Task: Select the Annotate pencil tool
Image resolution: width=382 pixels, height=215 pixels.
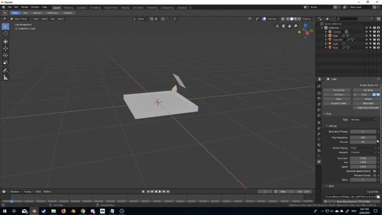Action: [x=5, y=70]
